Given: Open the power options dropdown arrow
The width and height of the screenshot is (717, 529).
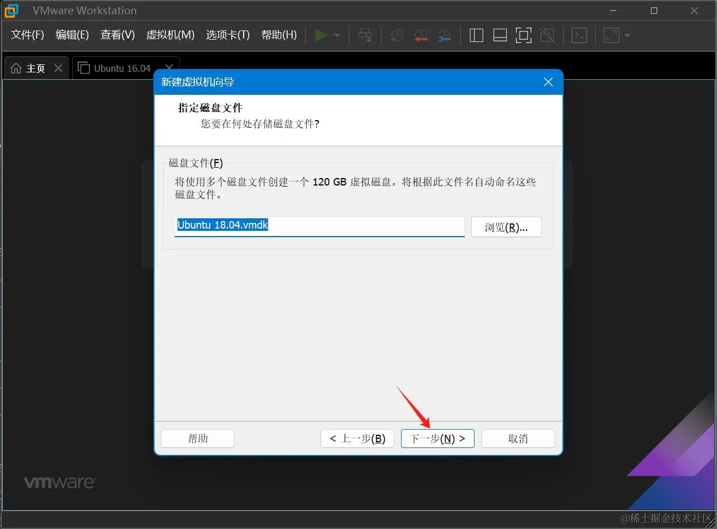Looking at the screenshot, I should tap(337, 36).
